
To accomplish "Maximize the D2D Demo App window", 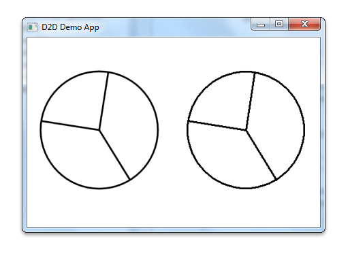I will (279, 24).
